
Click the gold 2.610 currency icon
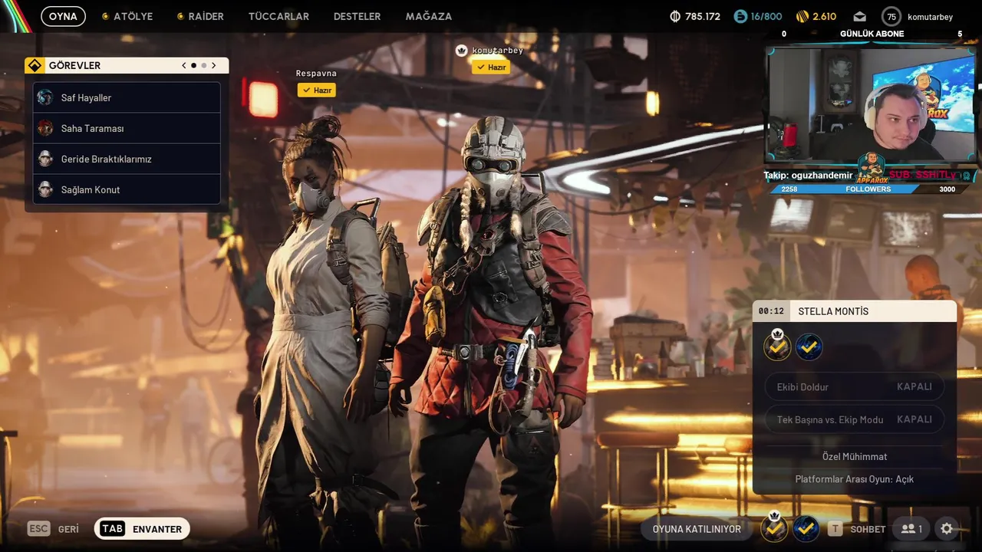802,16
